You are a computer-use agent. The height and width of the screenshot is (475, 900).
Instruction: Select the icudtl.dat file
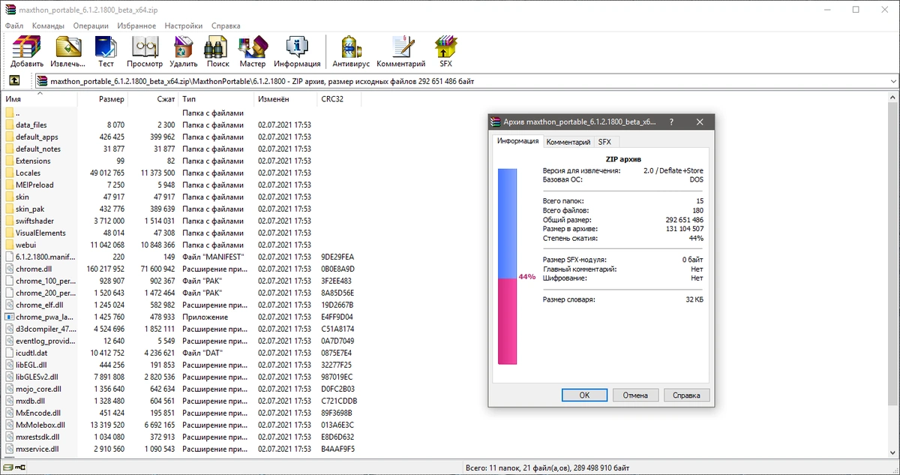[31, 353]
